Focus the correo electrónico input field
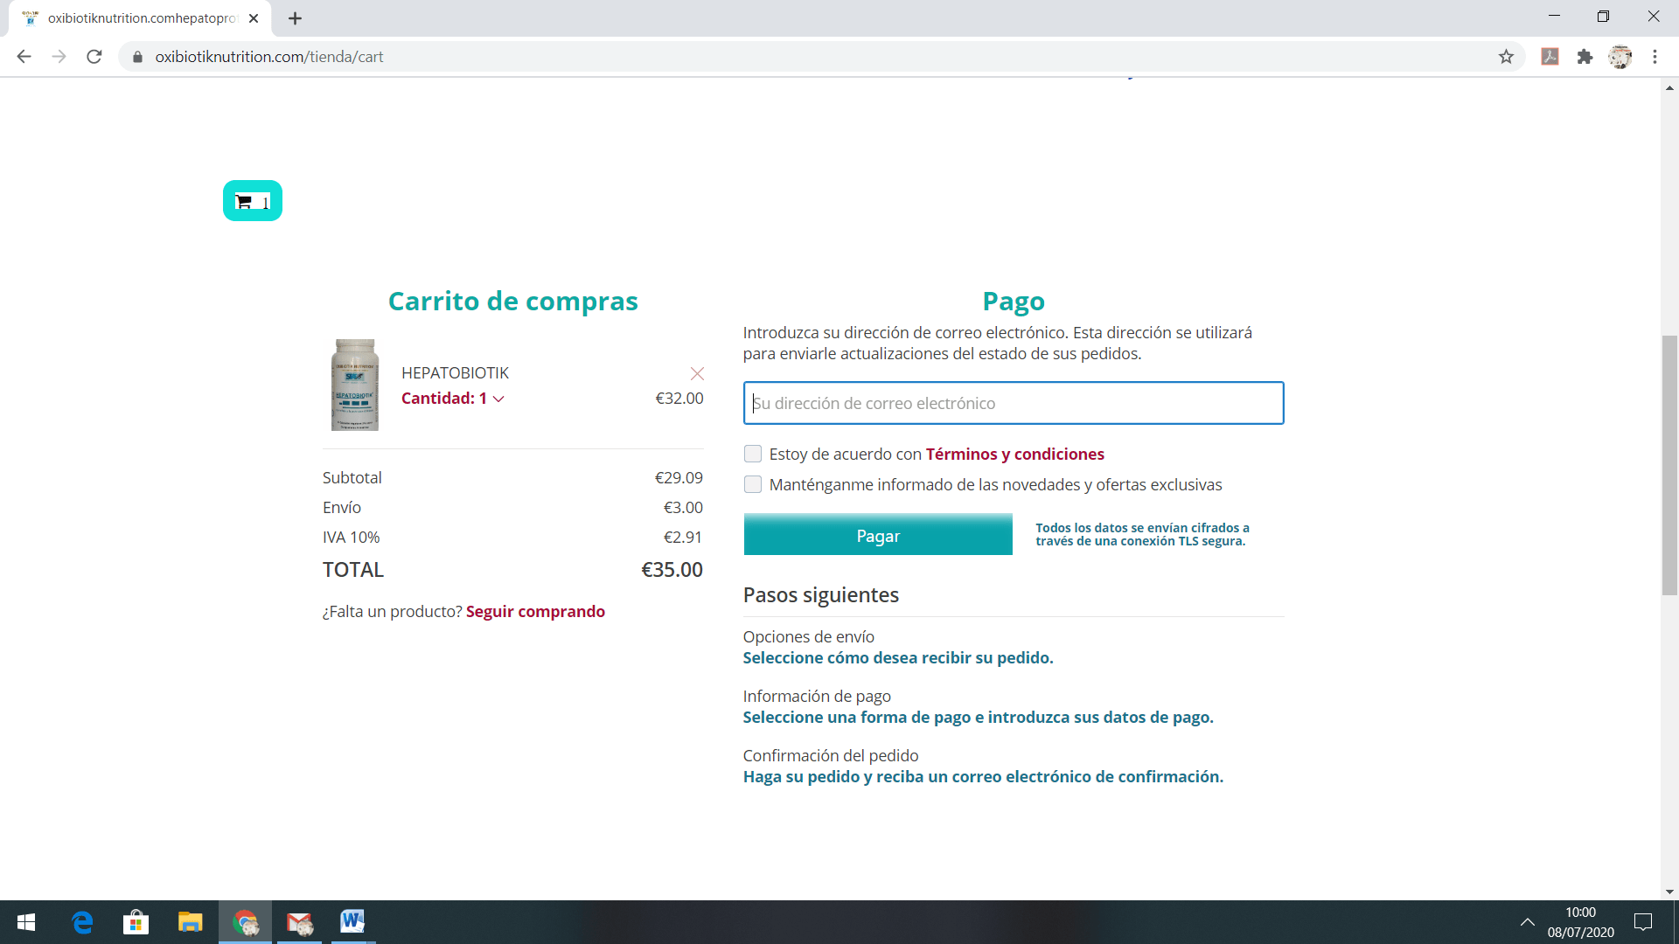 pyautogui.click(x=1013, y=403)
